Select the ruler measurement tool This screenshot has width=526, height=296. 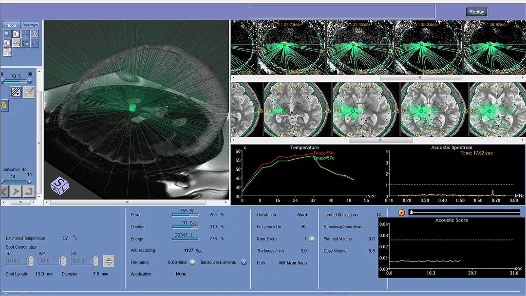pos(16,43)
